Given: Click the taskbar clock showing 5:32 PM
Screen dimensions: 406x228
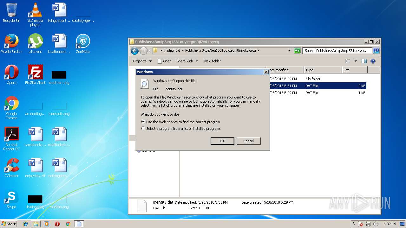Looking at the screenshot, I should pos(390,224).
